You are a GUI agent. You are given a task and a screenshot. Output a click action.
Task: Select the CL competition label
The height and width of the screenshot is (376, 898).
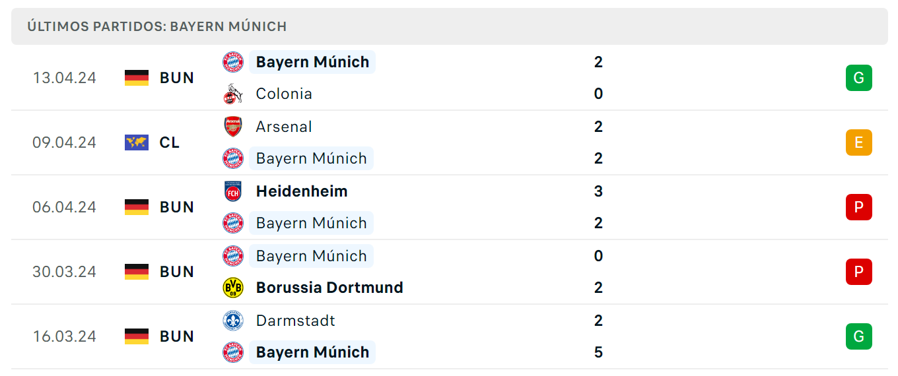[170, 142]
